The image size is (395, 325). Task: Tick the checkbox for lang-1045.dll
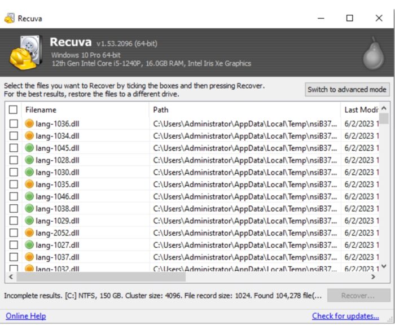click(x=14, y=148)
